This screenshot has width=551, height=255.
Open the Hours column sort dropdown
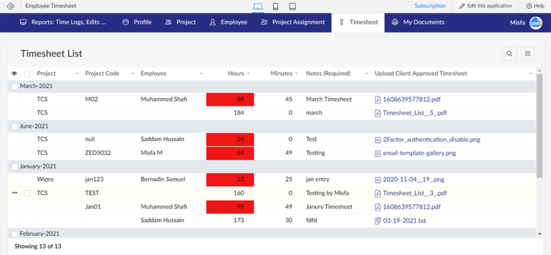(x=249, y=74)
